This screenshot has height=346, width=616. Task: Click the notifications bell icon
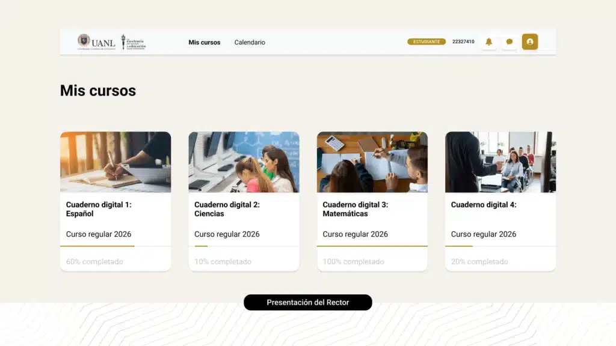488,42
